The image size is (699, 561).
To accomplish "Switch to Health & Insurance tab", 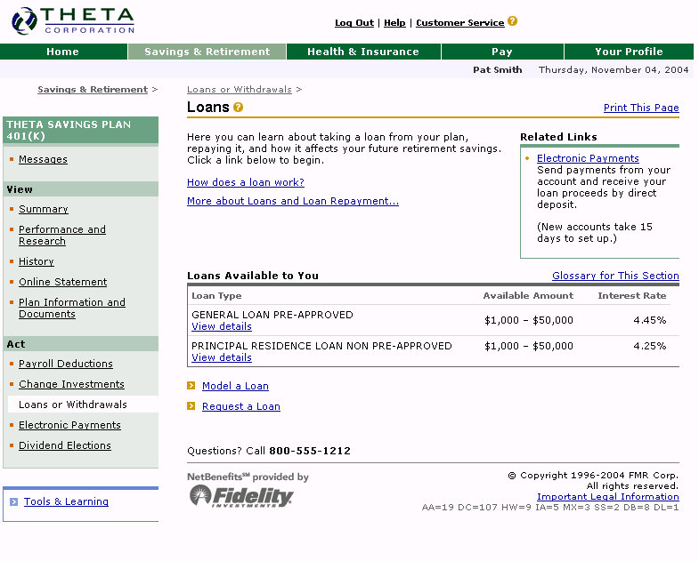I will (363, 52).
